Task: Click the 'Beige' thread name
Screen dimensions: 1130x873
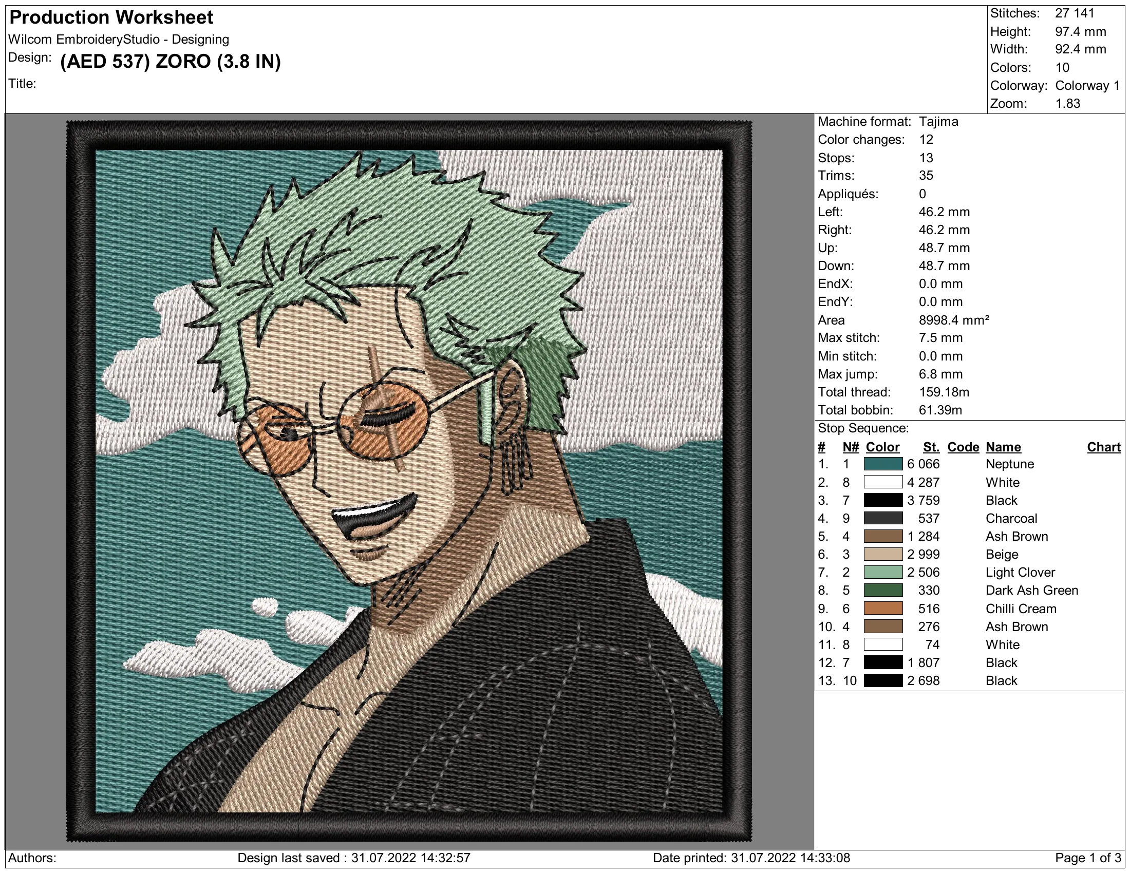Action: [x=1002, y=555]
